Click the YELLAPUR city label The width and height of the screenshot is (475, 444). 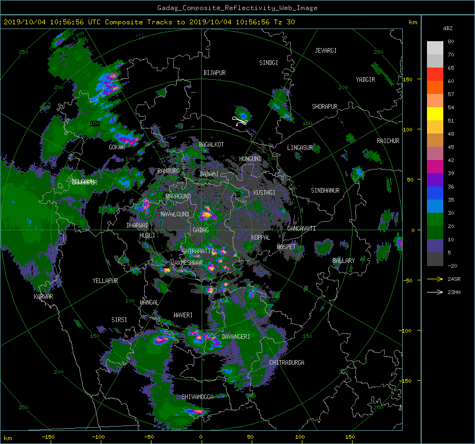(x=105, y=281)
